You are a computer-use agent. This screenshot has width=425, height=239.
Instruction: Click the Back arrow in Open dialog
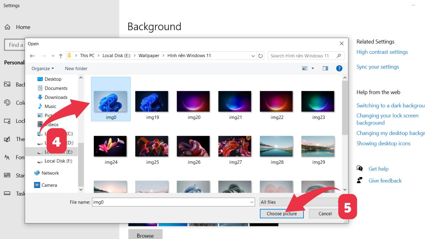pyautogui.click(x=32, y=56)
